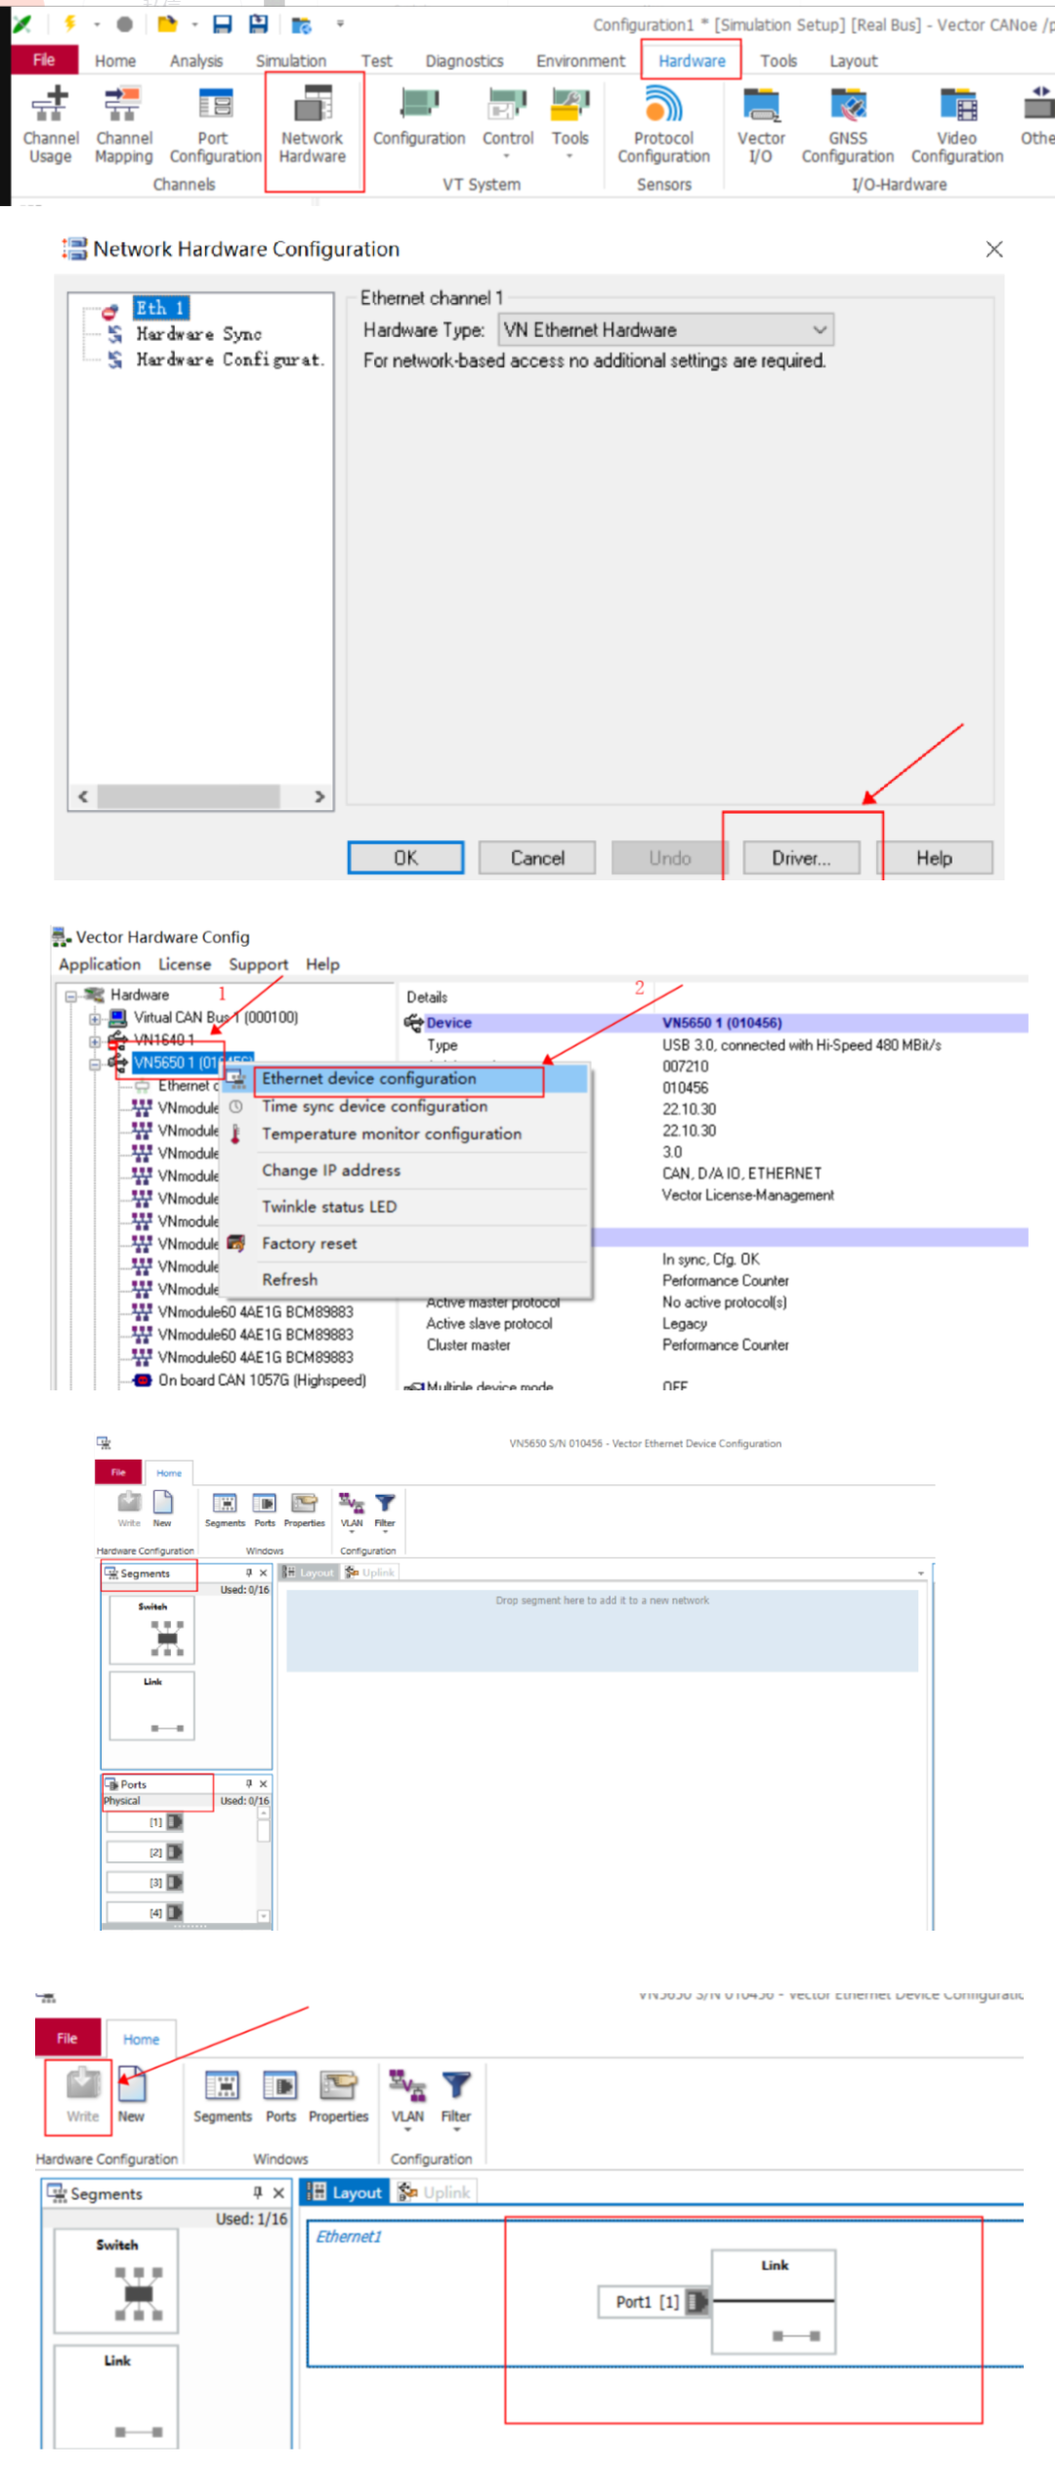Select Hardware Sync tree item
Image resolution: width=1055 pixels, height=2472 pixels.
tap(198, 334)
